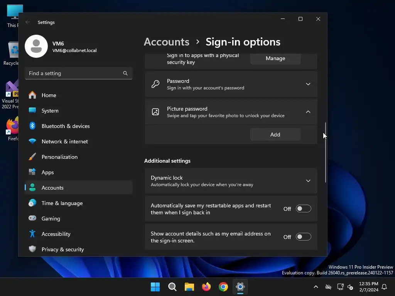Select Gaming in the sidebar
The height and width of the screenshot is (296, 395).
79,218
